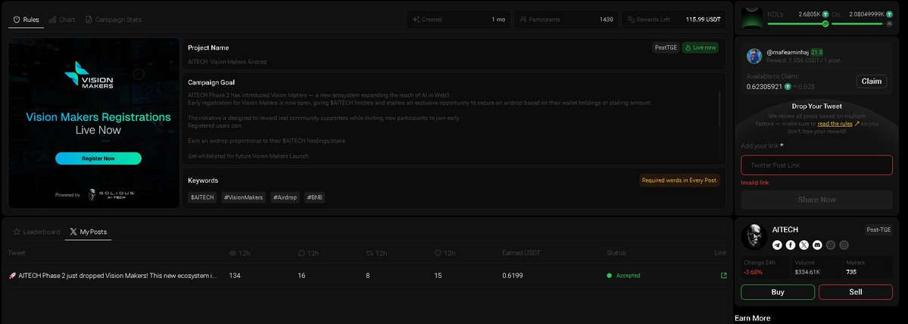Screen dimensions: 908x324
Task: Open the 'read the rules' link
Action: tap(835, 124)
